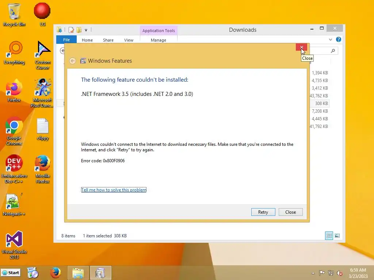Expand the ribbon chevron in Downloads

(x=330, y=39)
